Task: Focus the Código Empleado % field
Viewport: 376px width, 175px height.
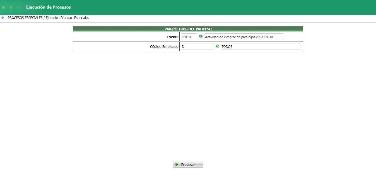Action: (x=197, y=46)
